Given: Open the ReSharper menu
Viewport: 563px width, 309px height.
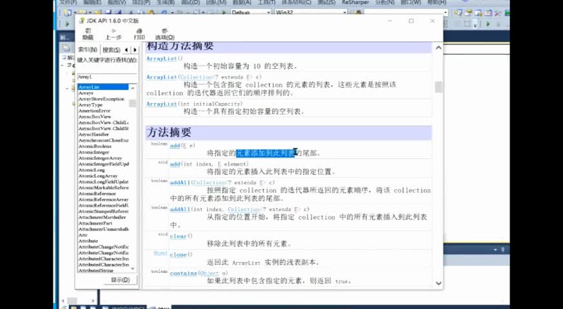Looking at the screenshot, I should pyautogui.click(x=356, y=2).
